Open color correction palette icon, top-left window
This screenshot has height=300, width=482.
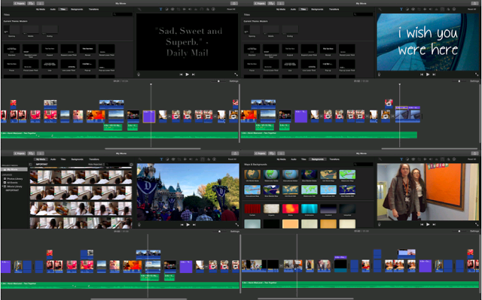172,9
